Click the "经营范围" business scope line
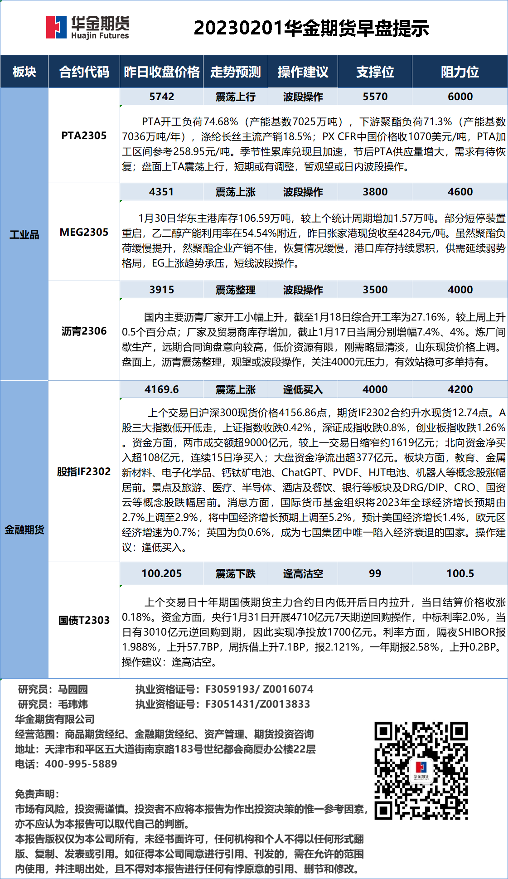508x879 pixels. [164, 734]
